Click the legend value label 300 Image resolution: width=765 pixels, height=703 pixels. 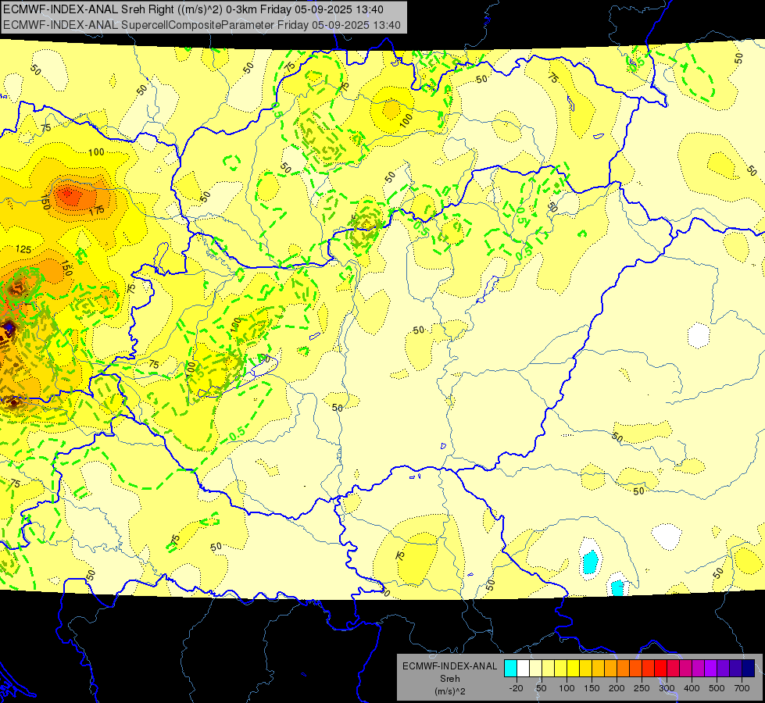coord(667,688)
